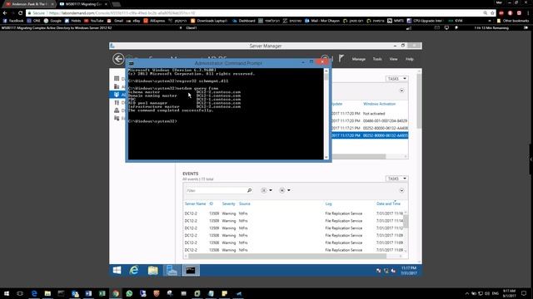Image resolution: width=533 pixels, height=299 pixels.
Task: Switch to Server Manager on the remote taskbar
Action: 172,270
